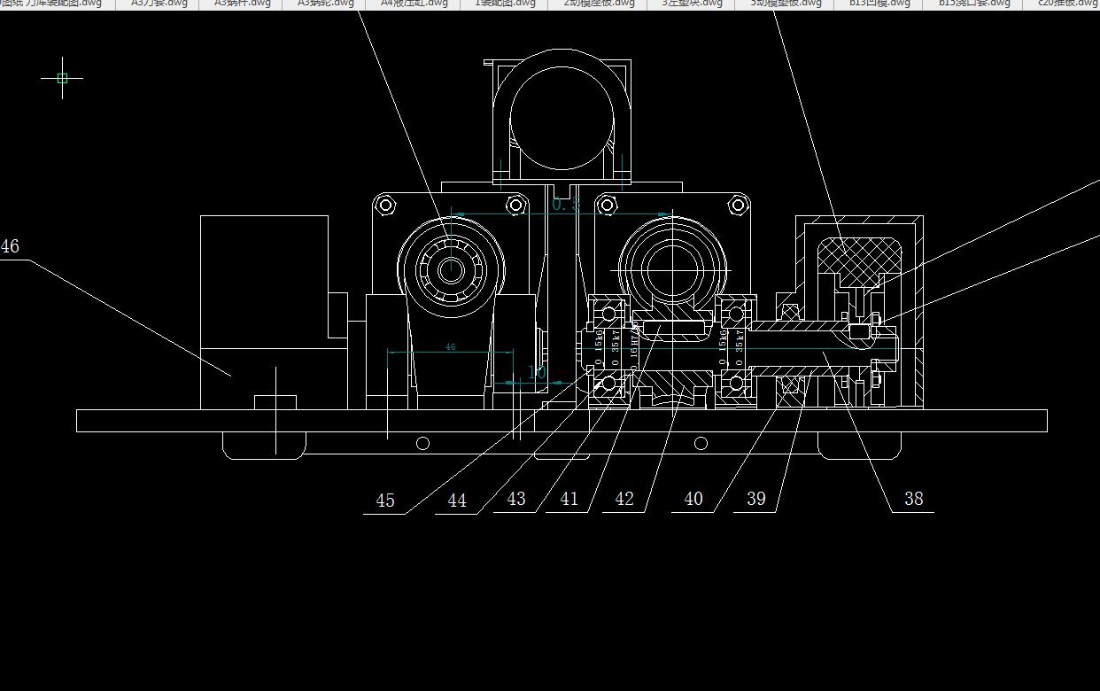Switch to the A3蜗轮.dwg tab
Viewport: 1100px width, 691px height.
pyautogui.click(x=325, y=4)
